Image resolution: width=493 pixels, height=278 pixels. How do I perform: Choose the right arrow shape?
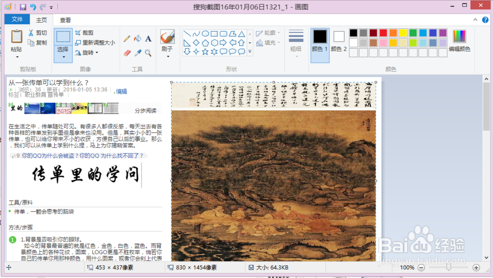point(223,43)
